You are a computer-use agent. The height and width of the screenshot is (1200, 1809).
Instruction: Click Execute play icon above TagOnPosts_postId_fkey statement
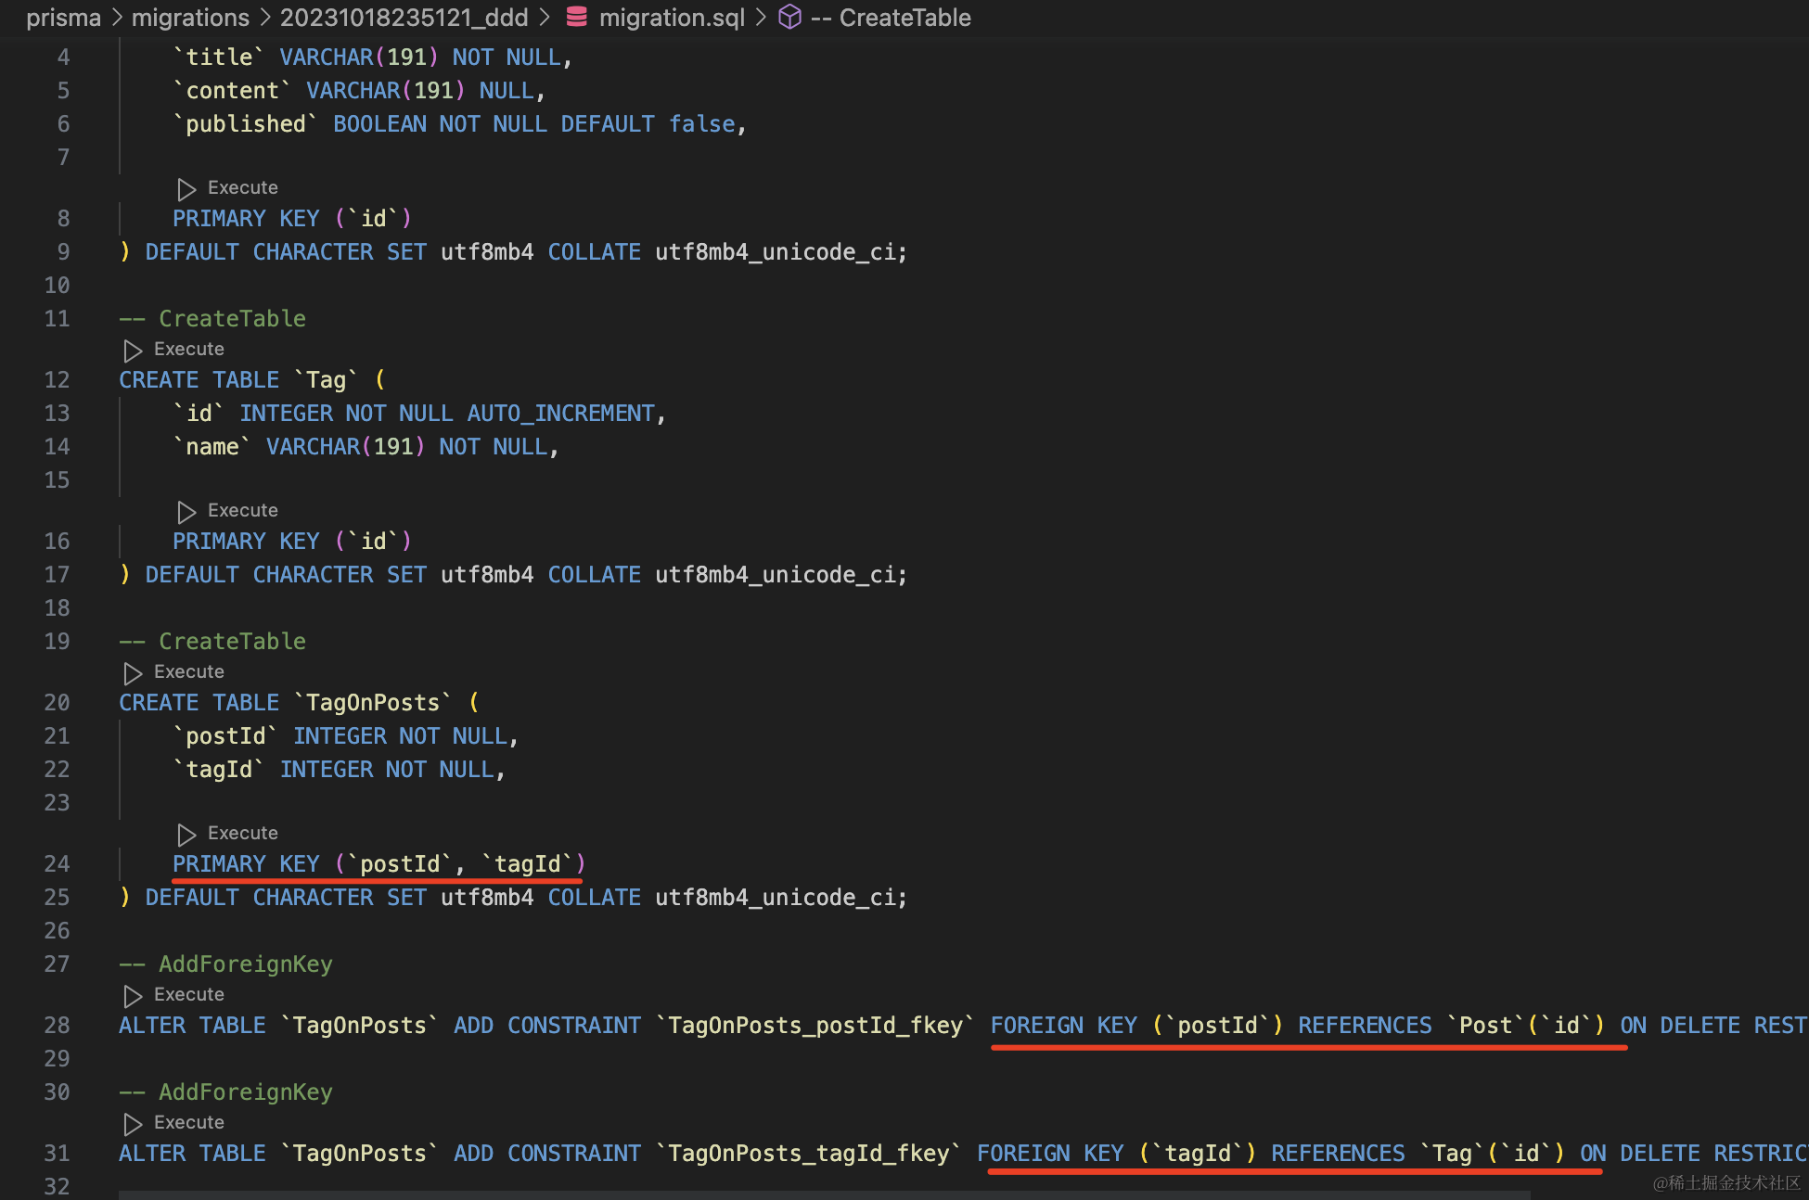coord(133,996)
